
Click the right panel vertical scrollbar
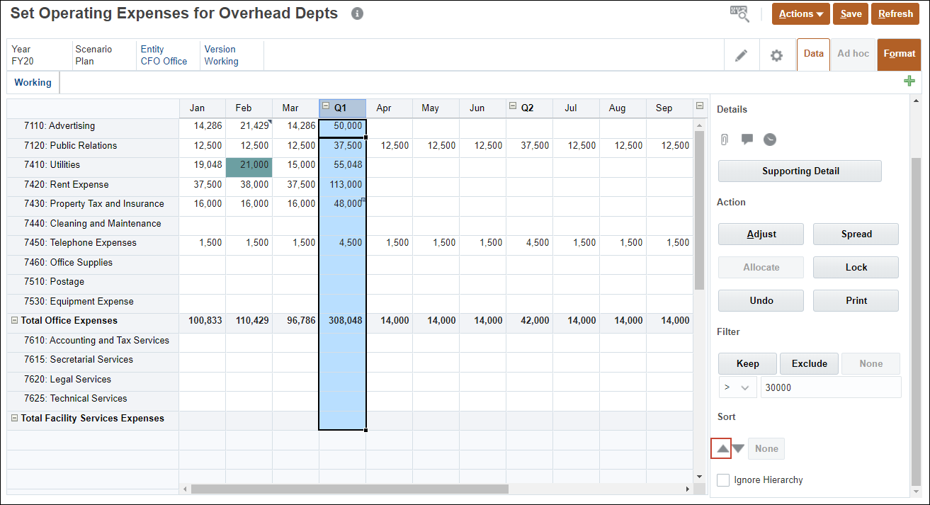coord(916,322)
